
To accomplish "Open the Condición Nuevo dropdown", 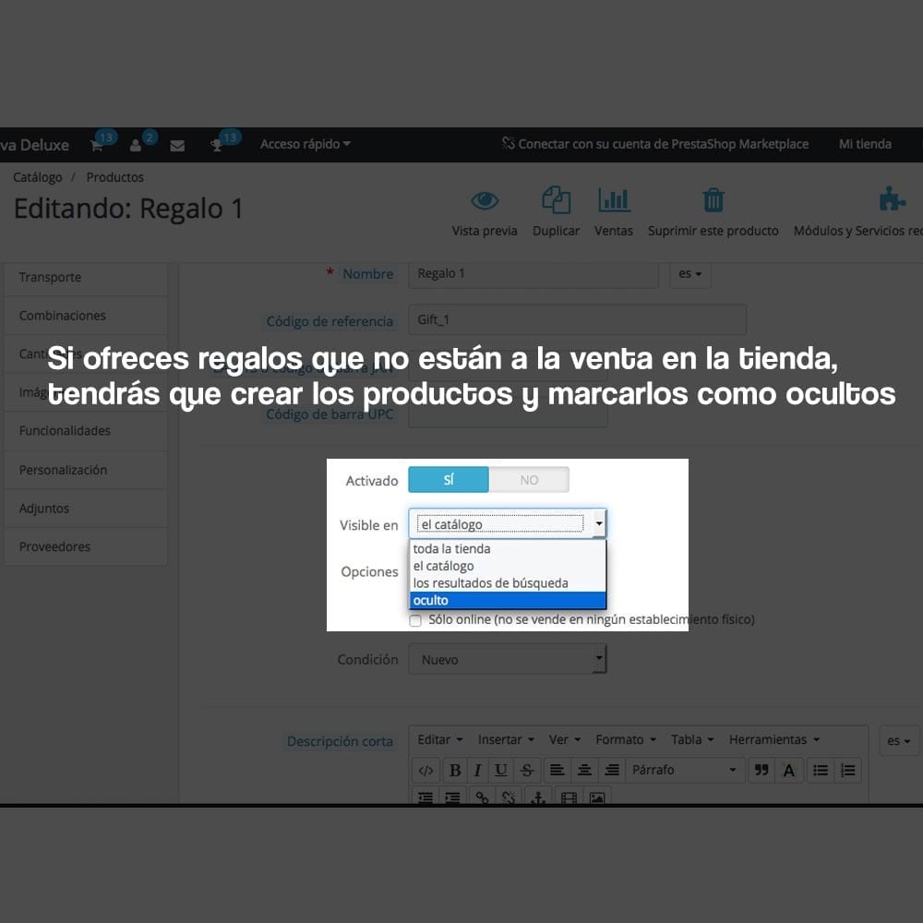I will [x=508, y=659].
